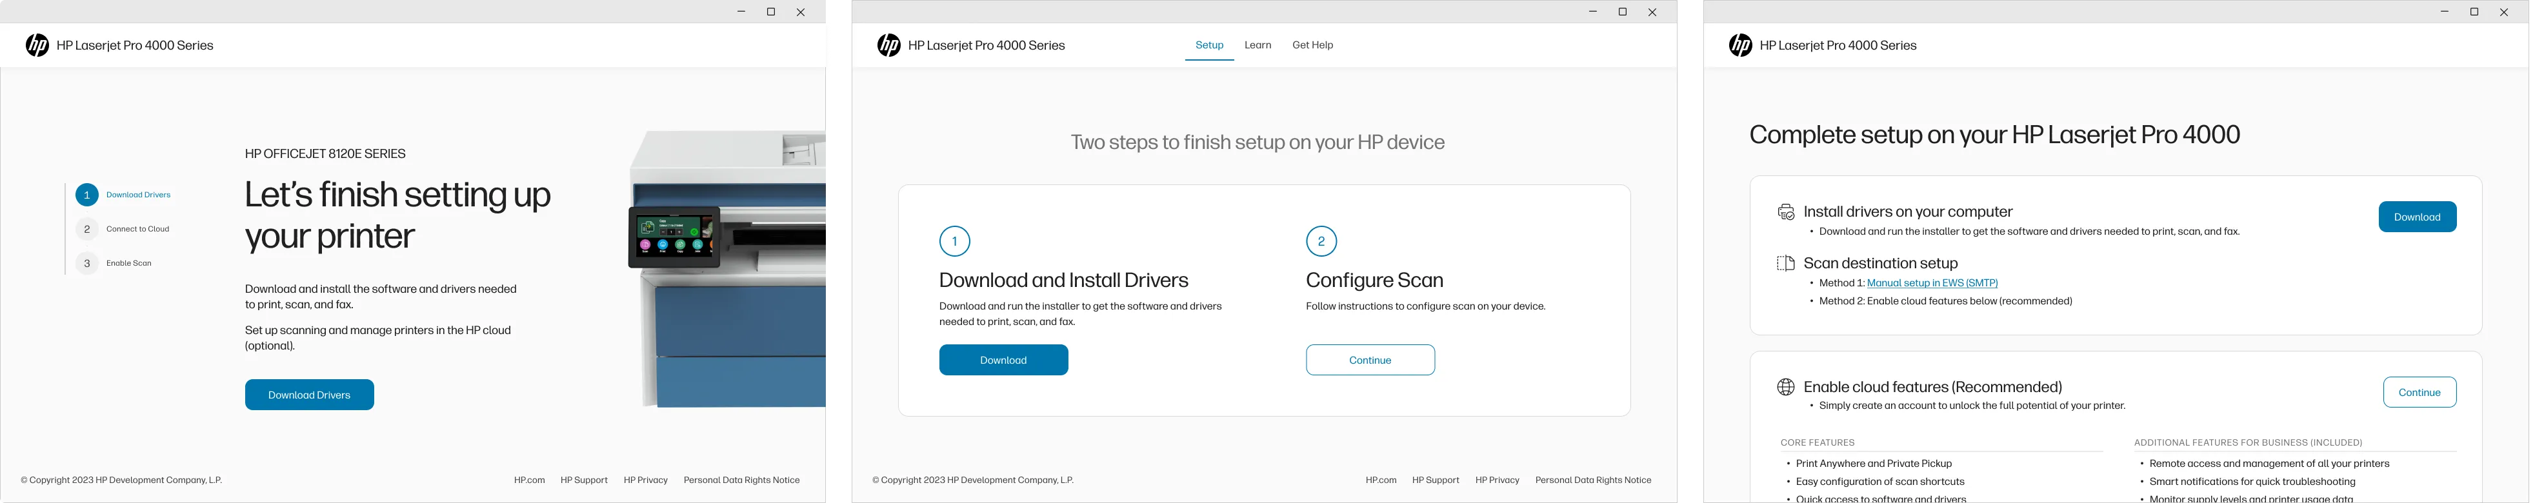This screenshot has width=2535, height=503.
Task: Click Download button in middle window
Action: pyautogui.click(x=1004, y=360)
